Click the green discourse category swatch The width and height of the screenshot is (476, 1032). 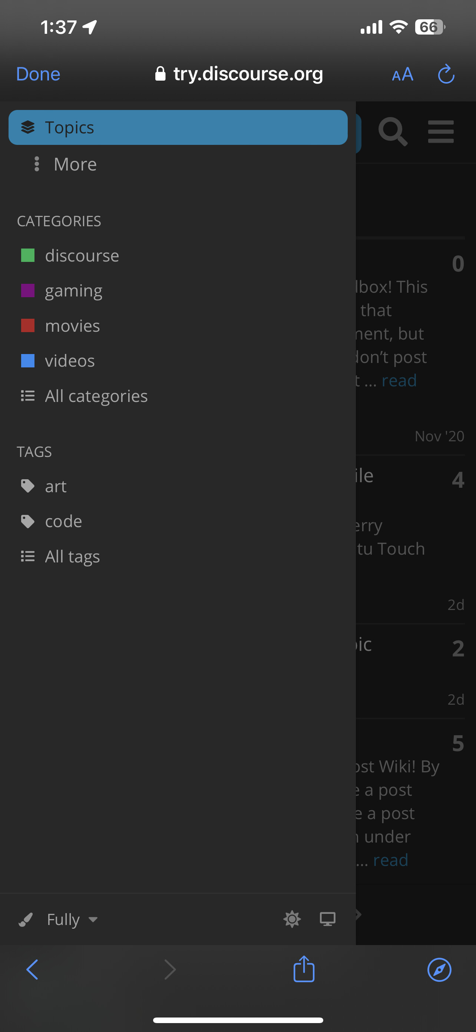pyautogui.click(x=27, y=255)
